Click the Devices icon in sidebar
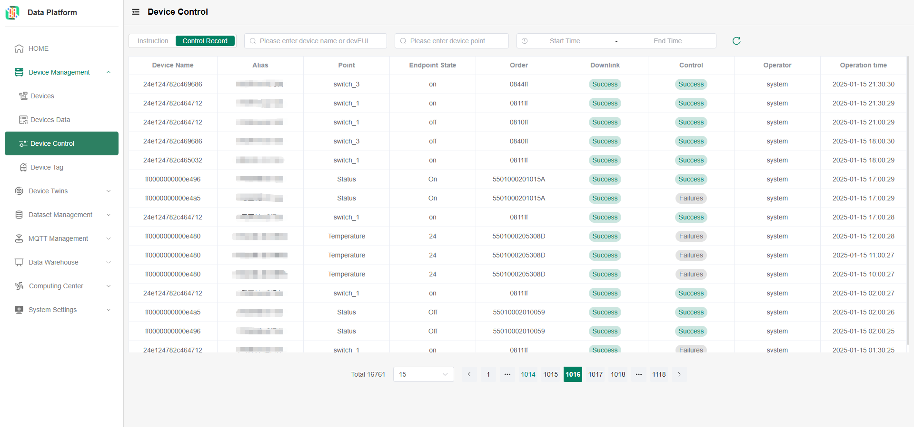The width and height of the screenshot is (914, 427). click(23, 96)
